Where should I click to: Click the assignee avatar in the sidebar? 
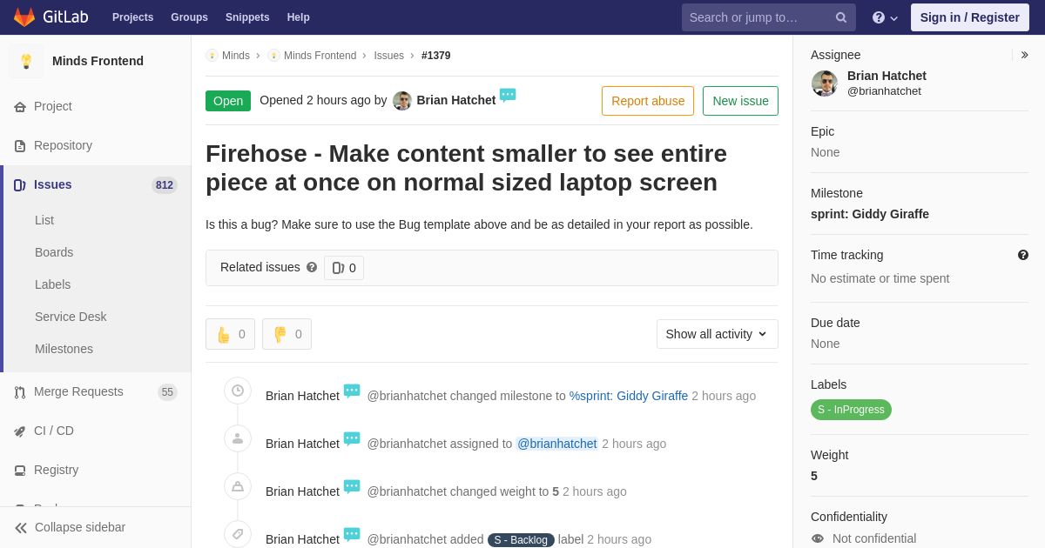[x=825, y=84]
